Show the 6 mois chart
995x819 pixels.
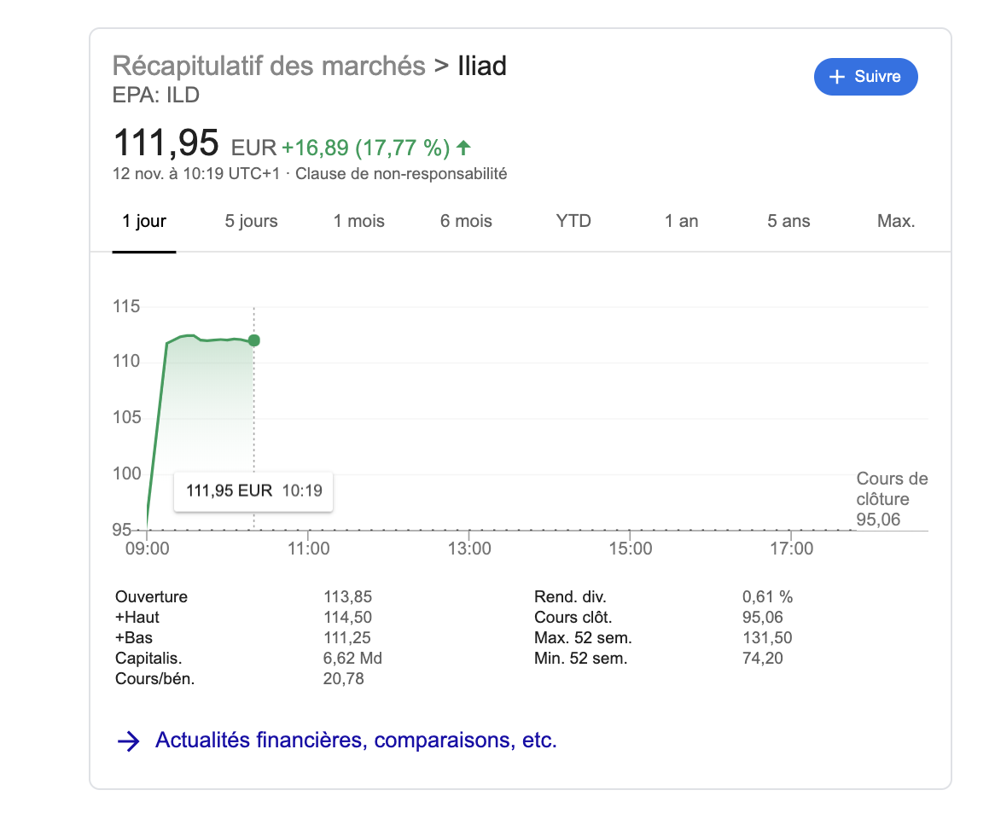tap(466, 222)
